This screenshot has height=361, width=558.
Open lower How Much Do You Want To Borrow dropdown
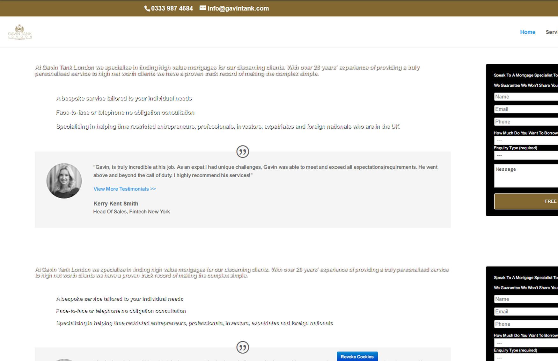click(x=526, y=343)
